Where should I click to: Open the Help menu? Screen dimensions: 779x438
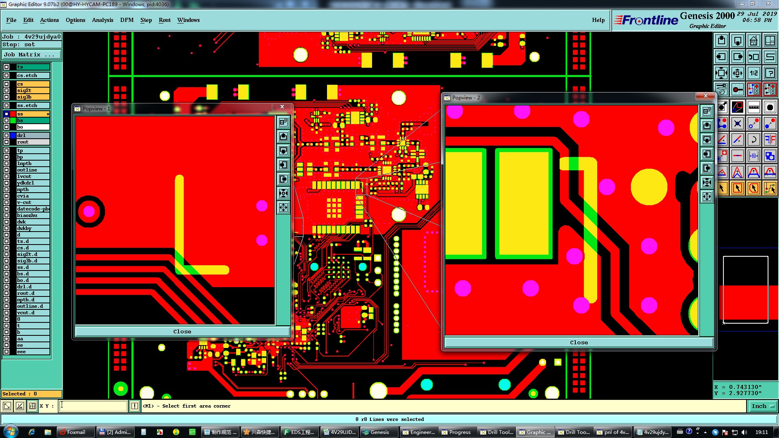(x=598, y=20)
